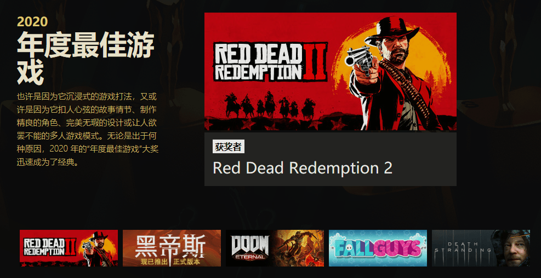The height and width of the screenshot is (278, 541).
Task: Click the Red Dead Redemption II logo in large banner
Action: [270, 62]
